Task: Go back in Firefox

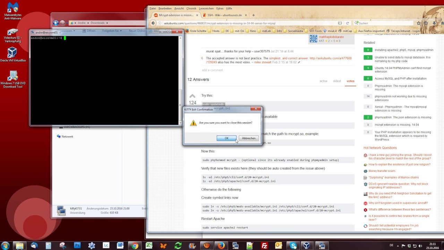Action: [x=153, y=23]
